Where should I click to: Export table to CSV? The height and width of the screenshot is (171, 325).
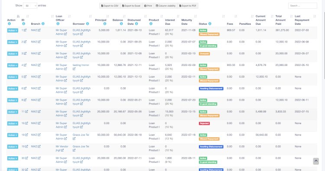110,6
